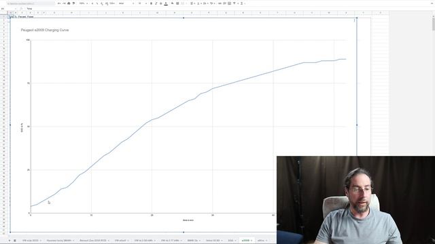Switch to the eNiro sheet tab

(261, 241)
